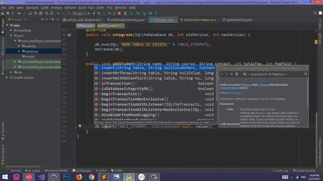Open Photoshop from the taskbar

pyautogui.click(x=66, y=176)
